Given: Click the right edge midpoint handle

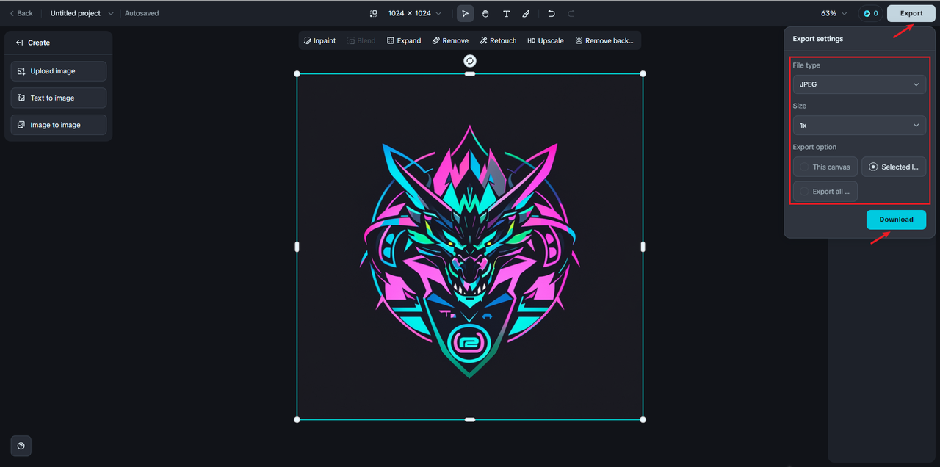Looking at the screenshot, I should (643, 247).
